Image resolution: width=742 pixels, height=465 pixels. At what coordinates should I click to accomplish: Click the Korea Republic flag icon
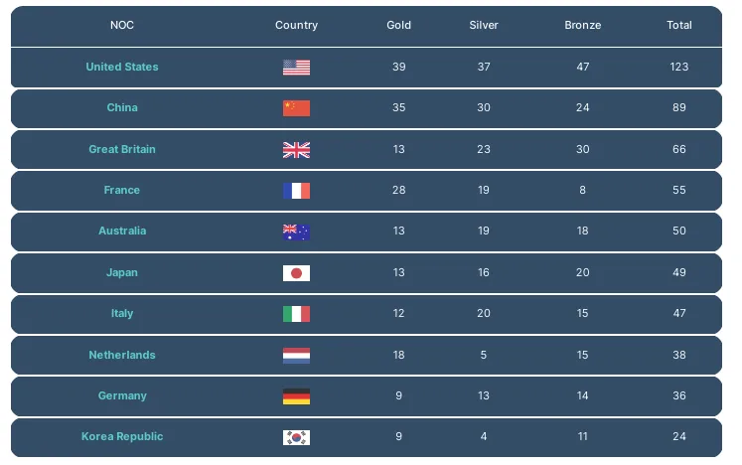(x=296, y=437)
